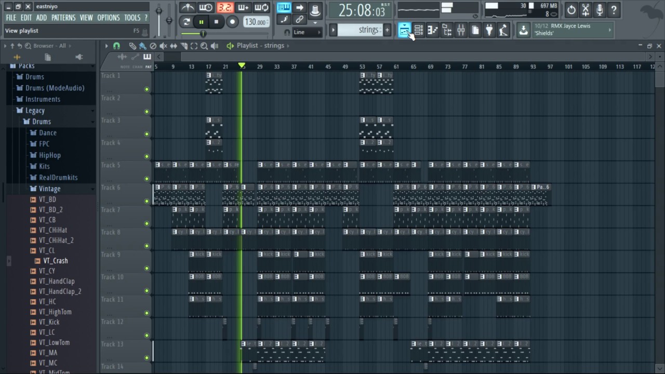Toggle the 3.2 countdown before recording
The width and height of the screenshot is (665, 374).
click(225, 7)
